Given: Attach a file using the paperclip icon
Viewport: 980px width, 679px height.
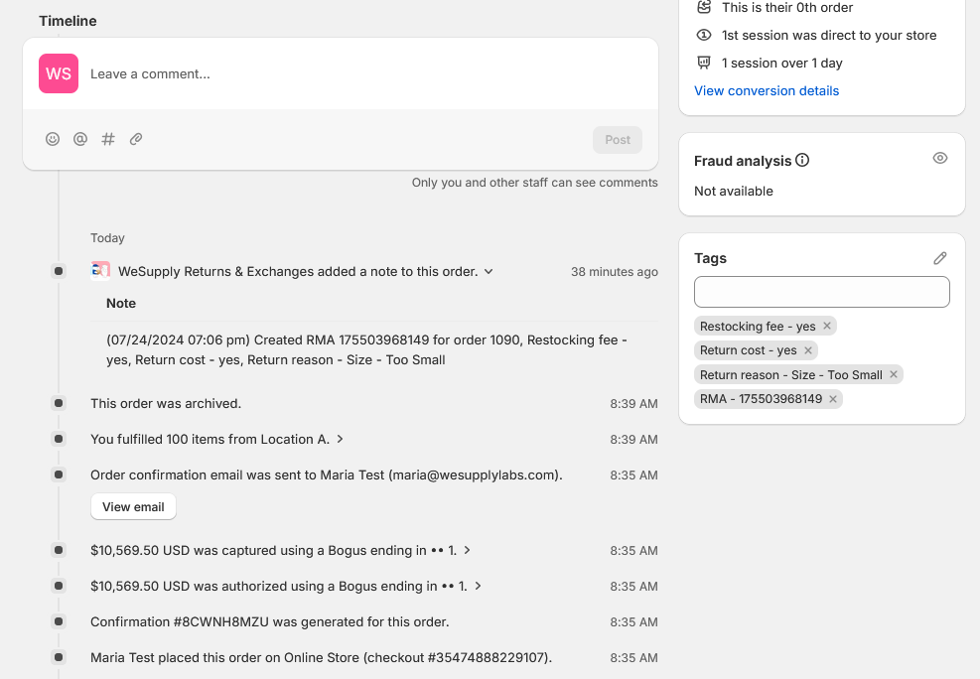Looking at the screenshot, I should click(x=136, y=139).
